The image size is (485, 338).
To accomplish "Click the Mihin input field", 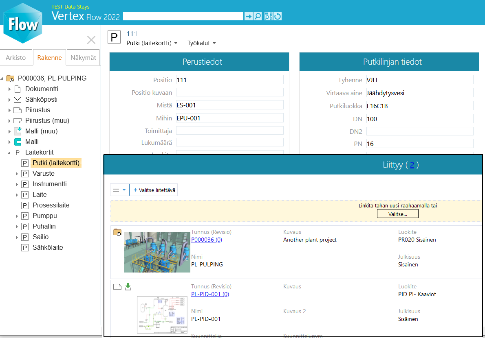I will pos(229,118).
